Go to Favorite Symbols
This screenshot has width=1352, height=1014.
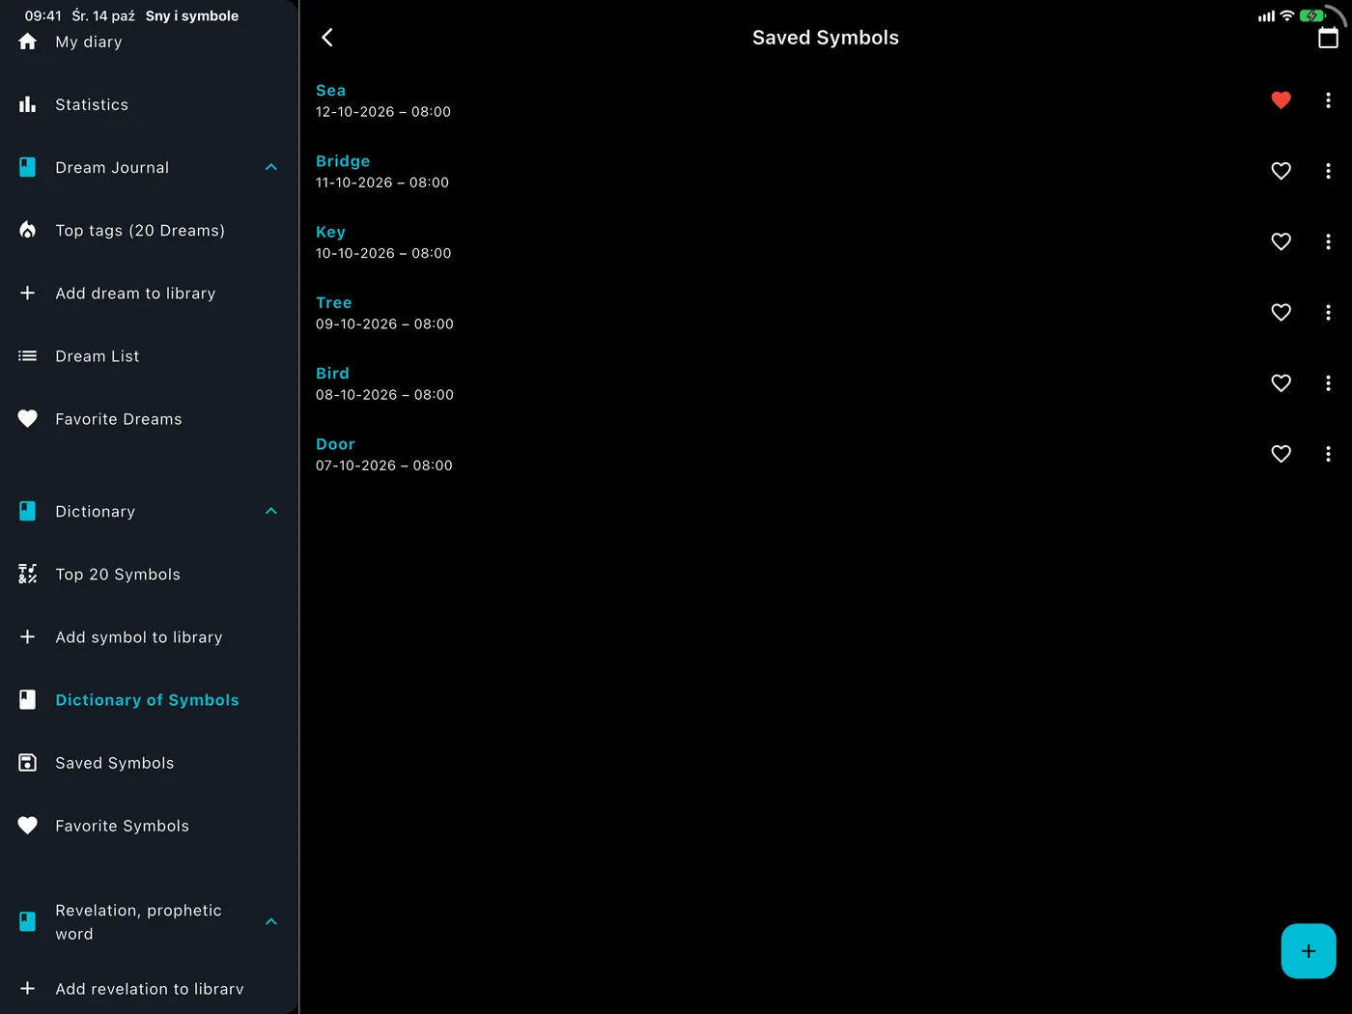[x=149, y=826]
